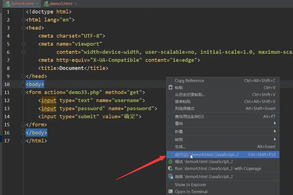
Task: Click the "demo33.php" action value
Action: [84, 92]
